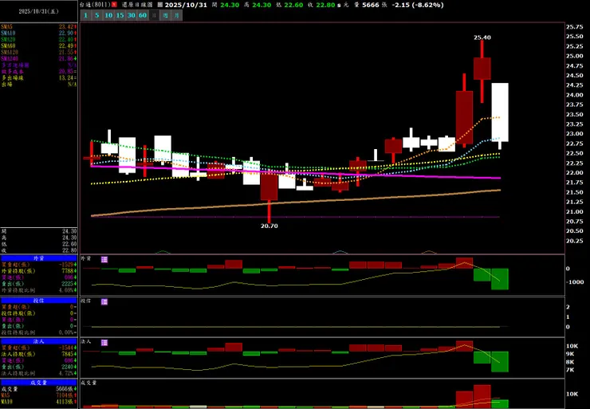Click the 22.00 price axis label
The height and width of the screenshot is (409, 590).
575,173
